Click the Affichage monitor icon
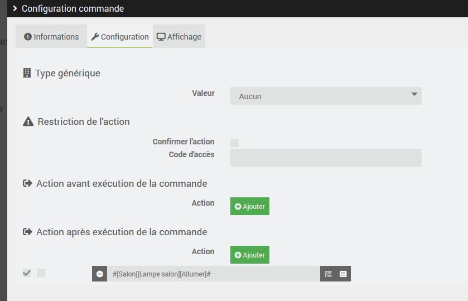The height and width of the screenshot is (301, 468). [x=161, y=37]
